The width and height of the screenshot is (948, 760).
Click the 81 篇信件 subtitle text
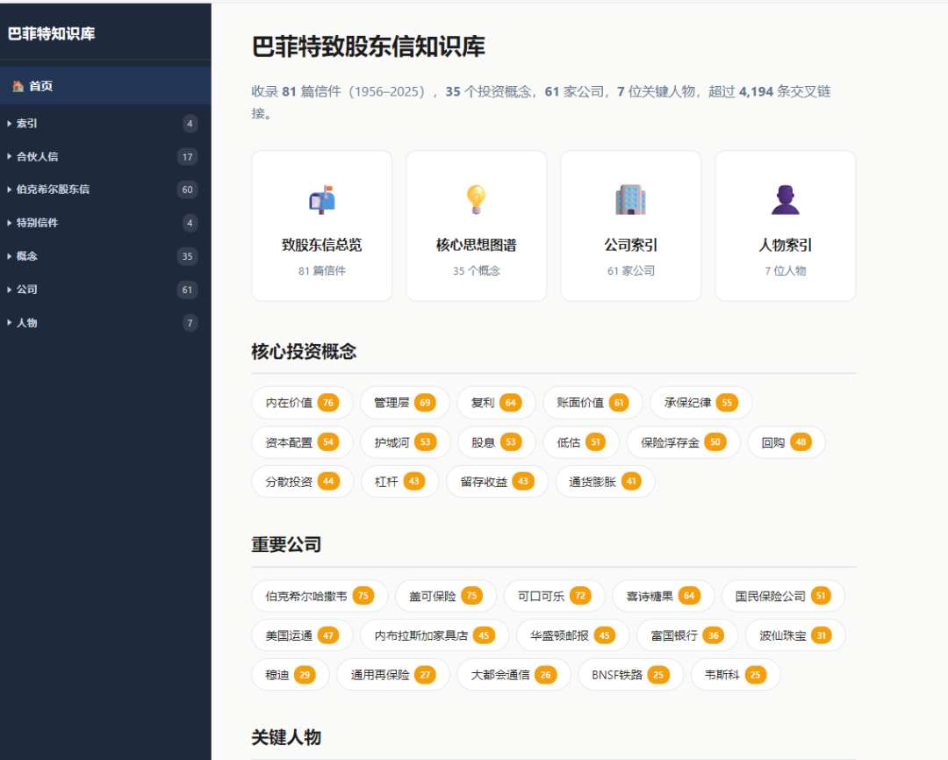(x=321, y=271)
